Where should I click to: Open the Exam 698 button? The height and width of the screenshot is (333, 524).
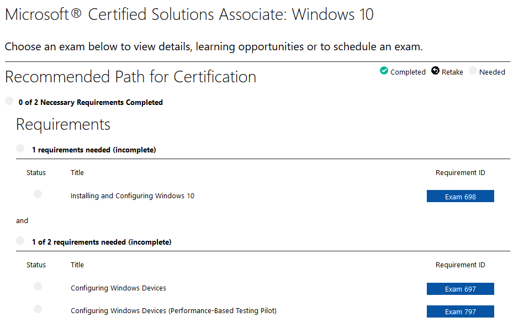460,196
